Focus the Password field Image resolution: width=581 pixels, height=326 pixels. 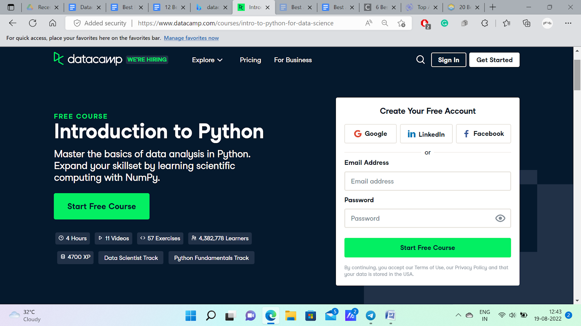pyautogui.click(x=427, y=218)
